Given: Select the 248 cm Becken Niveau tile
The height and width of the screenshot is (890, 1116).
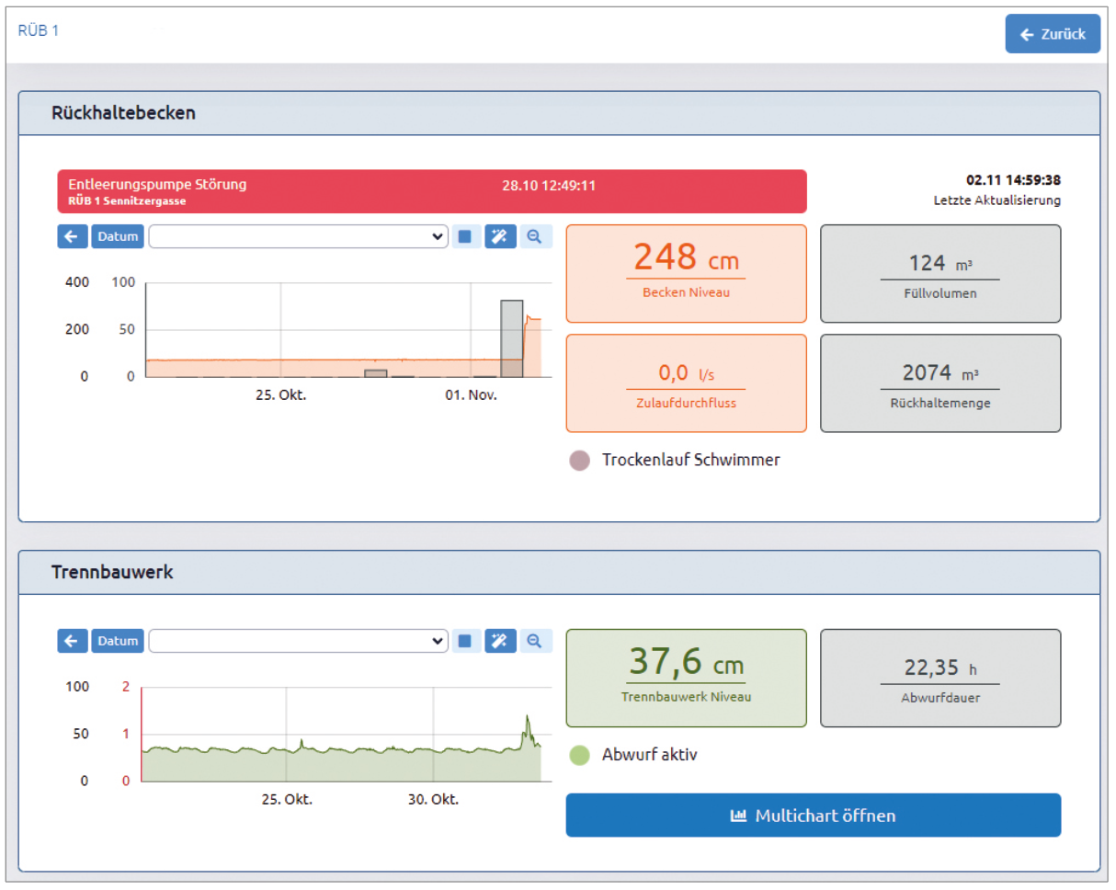Looking at the screenshot, I should pyautogui.click(x=687, y=274).
